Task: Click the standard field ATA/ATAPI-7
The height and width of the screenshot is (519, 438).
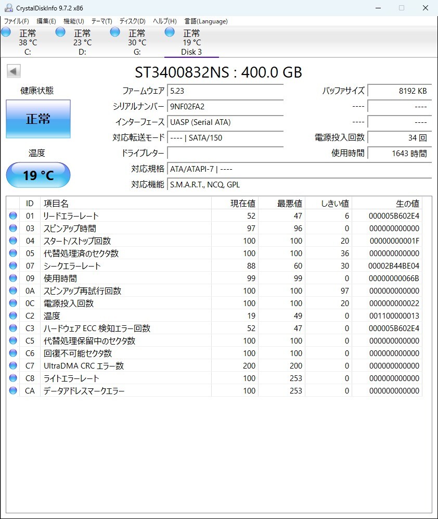Action: 300,169
